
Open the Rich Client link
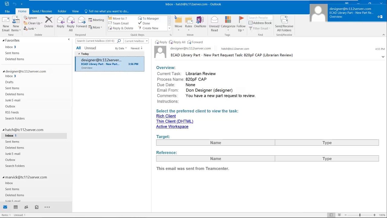click(x=166, y=116)
